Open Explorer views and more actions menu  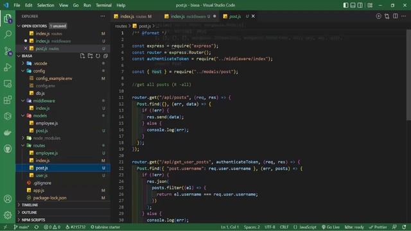pos(103,16)
